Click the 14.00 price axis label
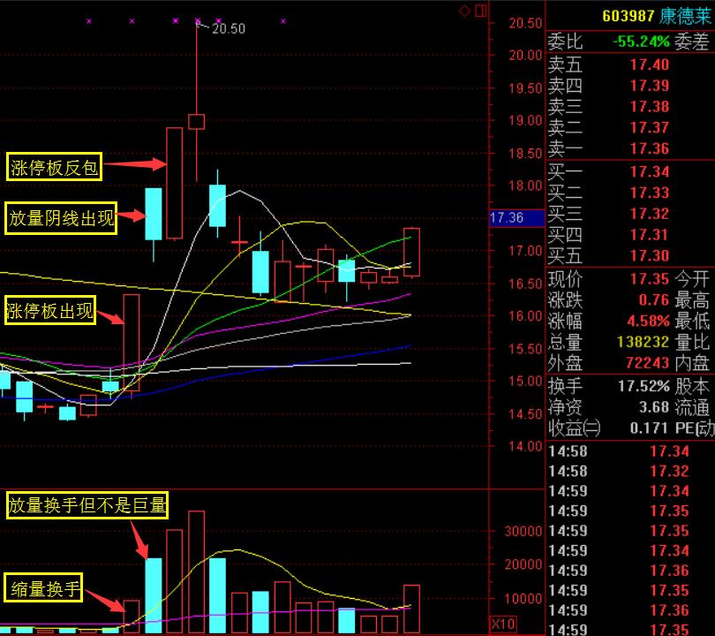715x636 pixels. coord(525,446)
